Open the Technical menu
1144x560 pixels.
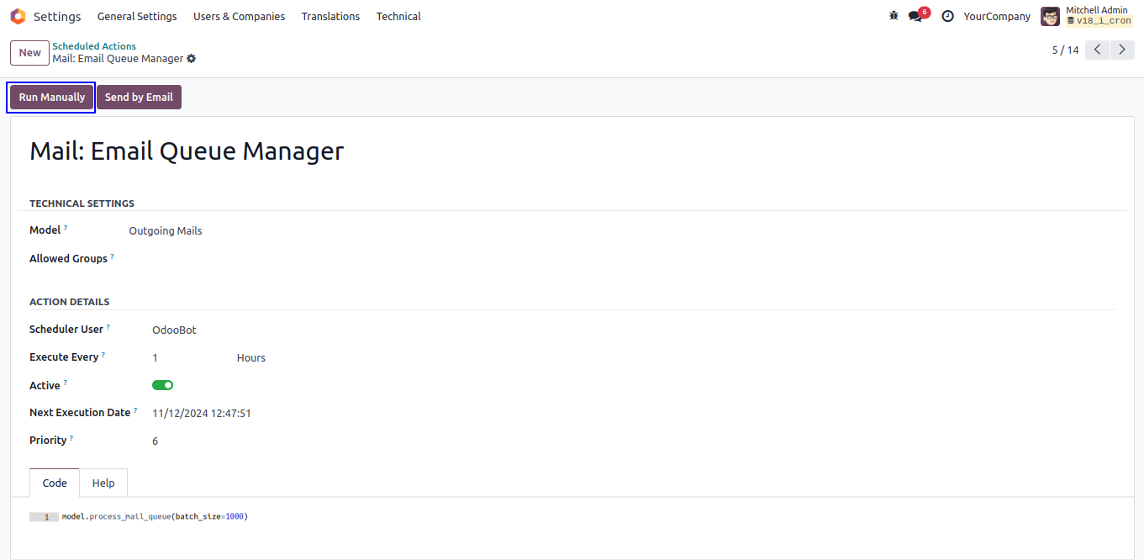398,16
